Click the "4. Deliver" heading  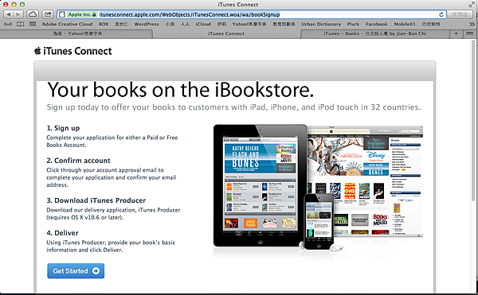pyautogui.click(x=62, y=233)
